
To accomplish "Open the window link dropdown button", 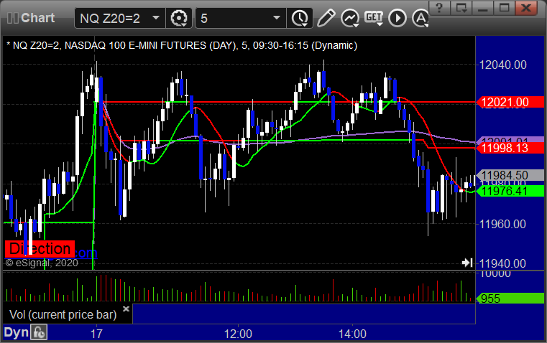I will [x=461, y=7].
